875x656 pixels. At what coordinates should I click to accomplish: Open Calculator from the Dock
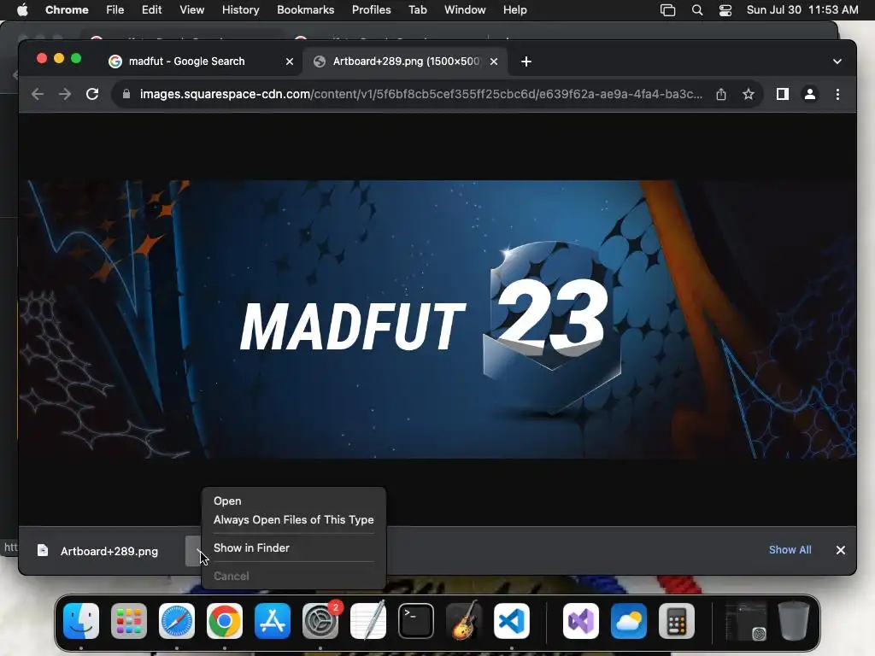[677, 621]
